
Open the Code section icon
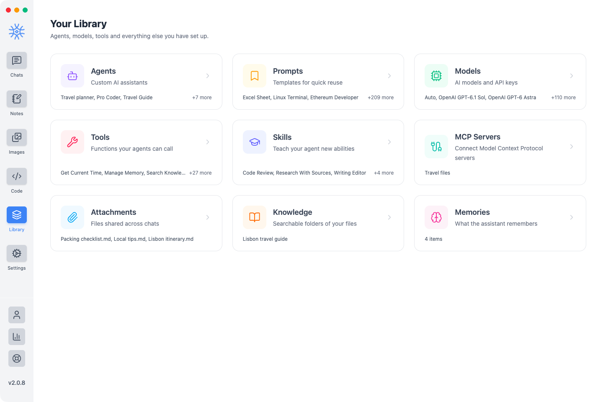pyautogui.click(x=17, y=176)
